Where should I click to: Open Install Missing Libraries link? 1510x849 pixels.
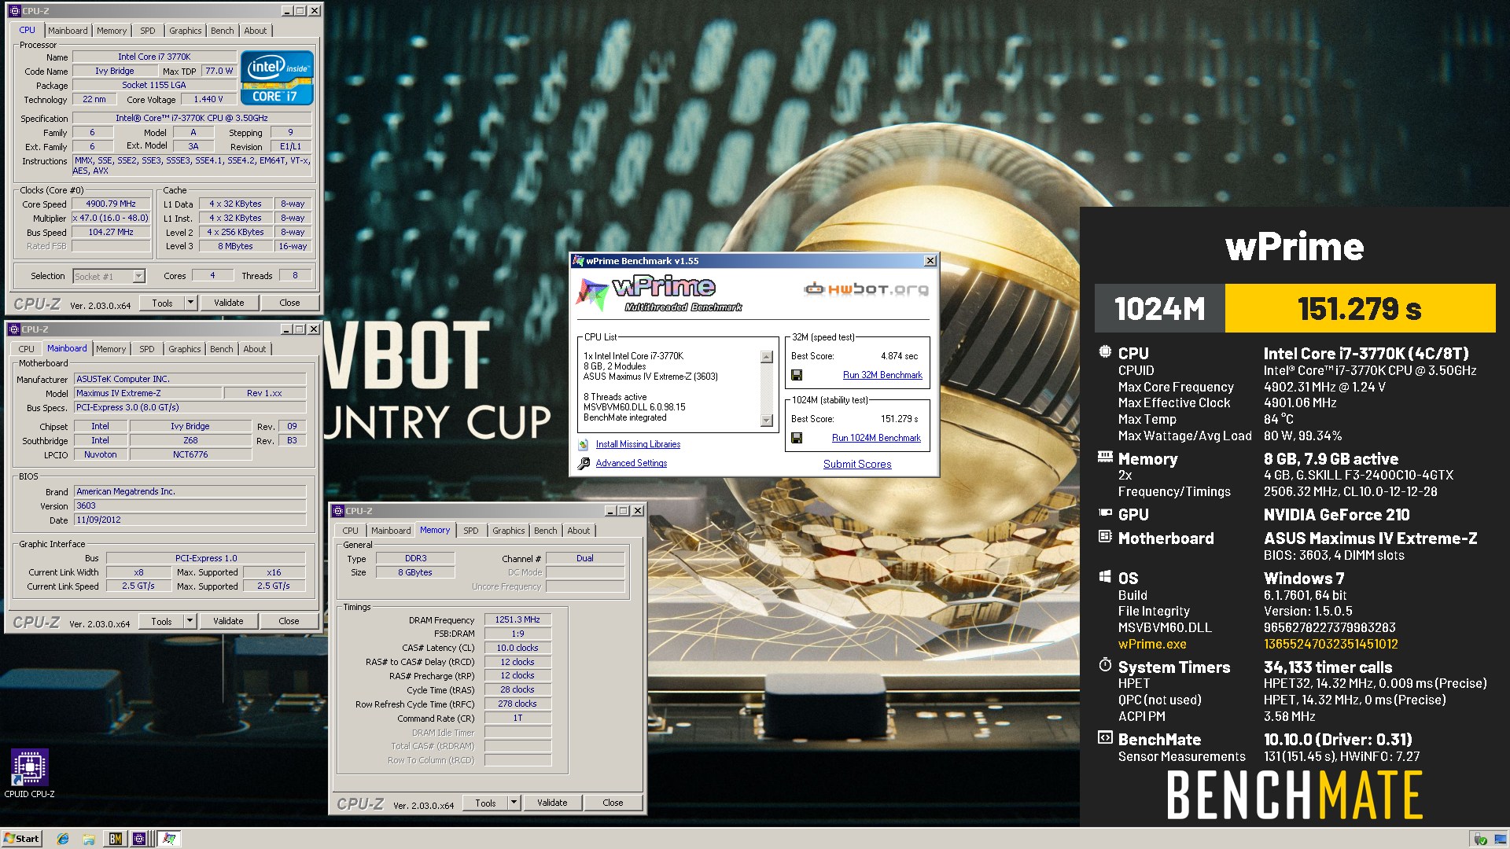[638, 444]
